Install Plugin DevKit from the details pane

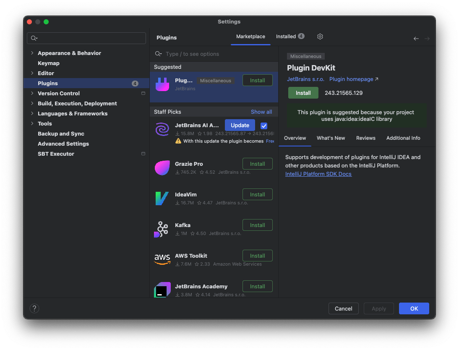pos(303,93)
